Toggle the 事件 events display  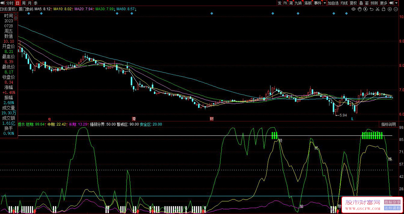318,3
